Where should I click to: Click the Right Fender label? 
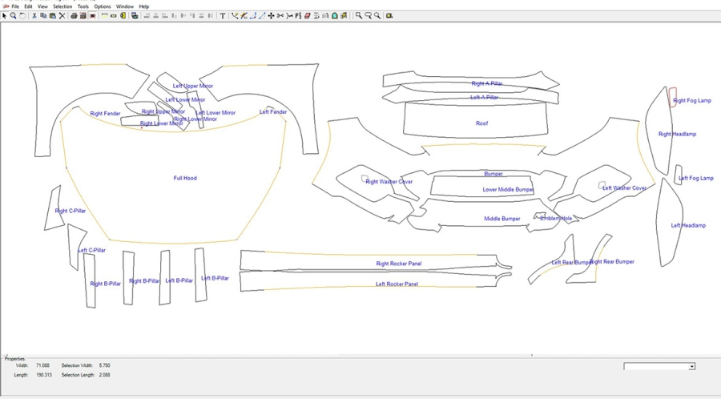(105, 114)
